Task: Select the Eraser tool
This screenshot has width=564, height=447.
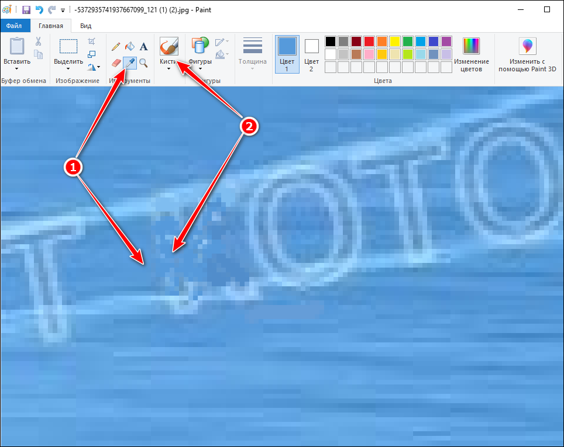Action: pos(116,63)
